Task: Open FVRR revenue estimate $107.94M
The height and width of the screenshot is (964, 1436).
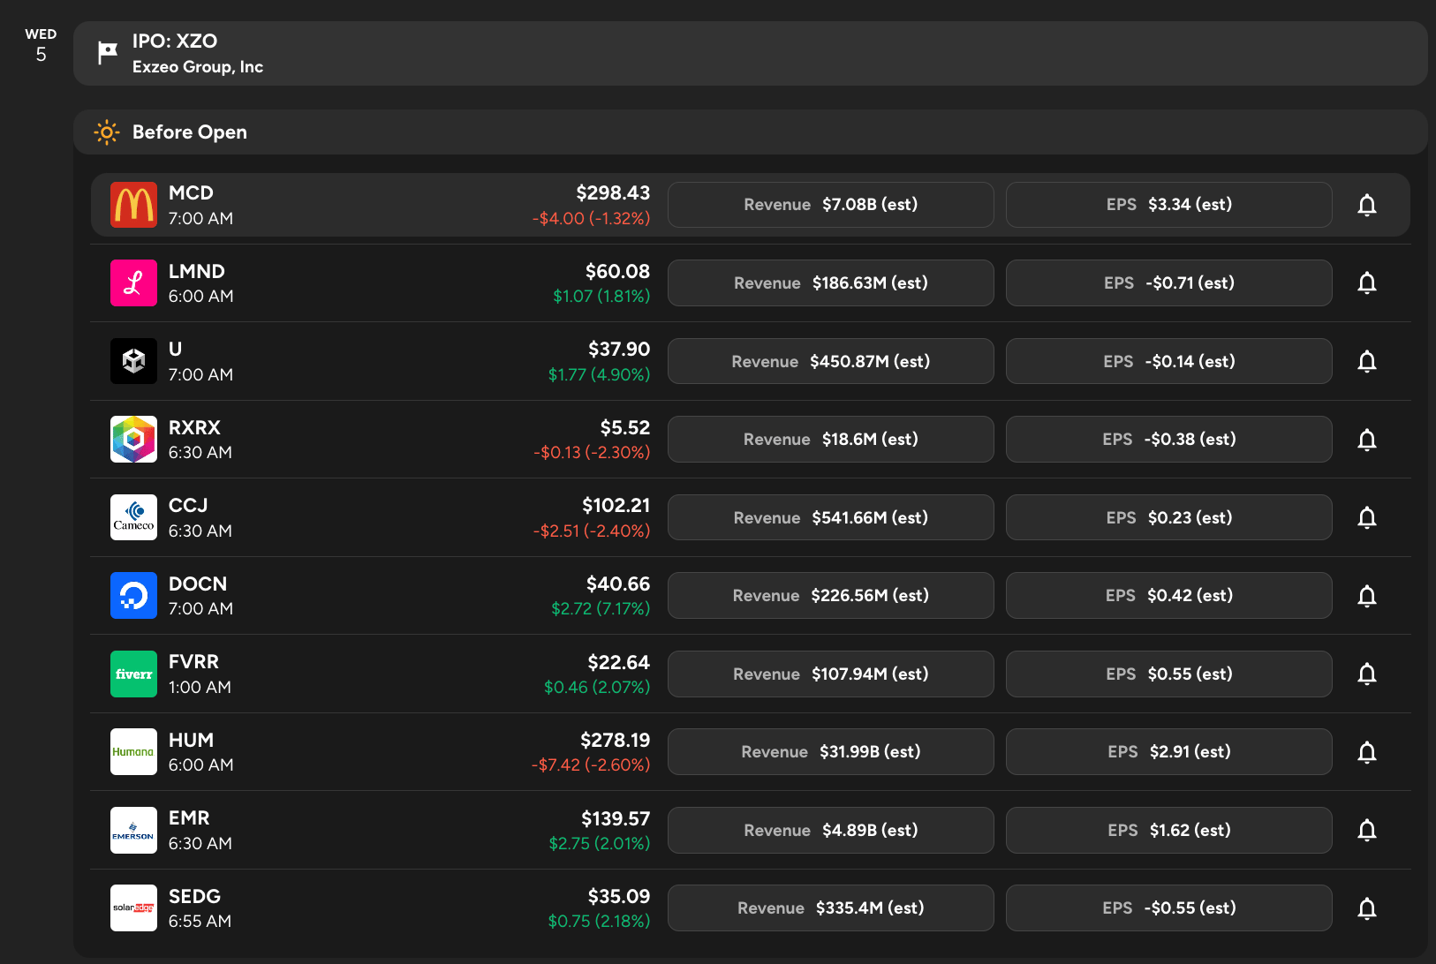Action: (831, 674)
